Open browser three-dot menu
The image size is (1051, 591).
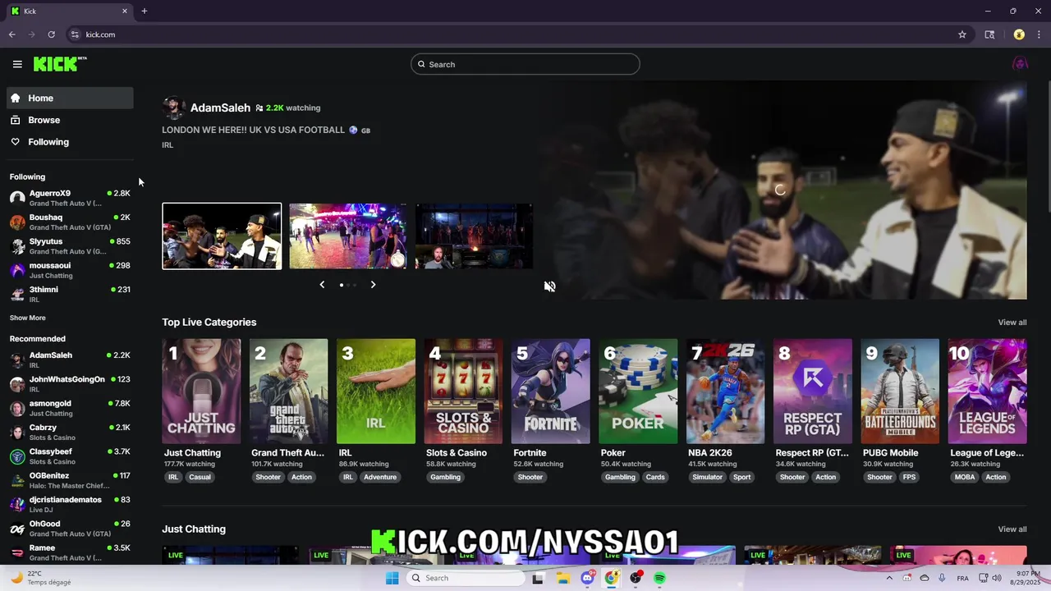click(x=1039, y=34)
